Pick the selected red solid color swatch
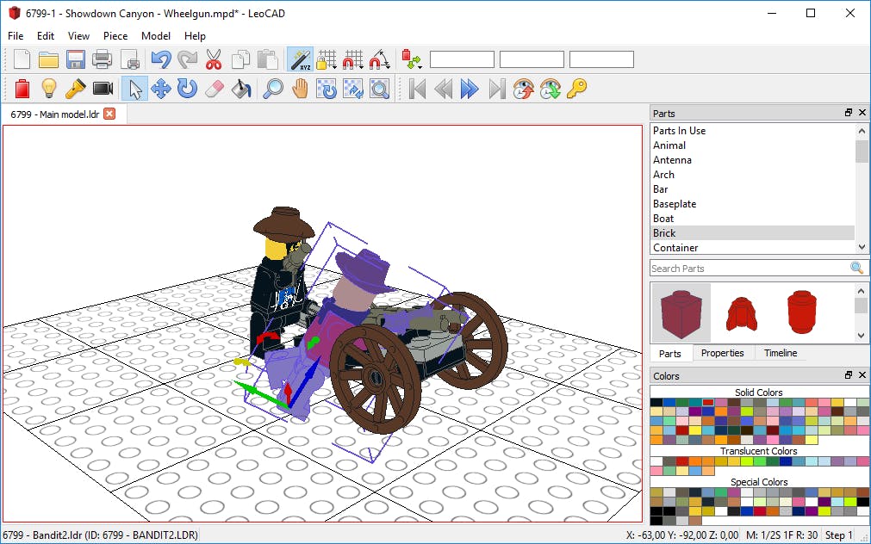 pyautogui.click(x=708, y=403)
